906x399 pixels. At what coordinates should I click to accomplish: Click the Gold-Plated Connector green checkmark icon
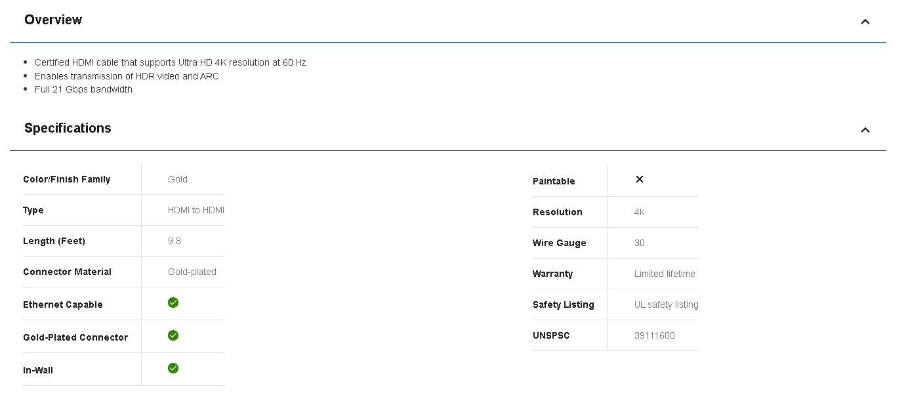[x=173, y=335]
